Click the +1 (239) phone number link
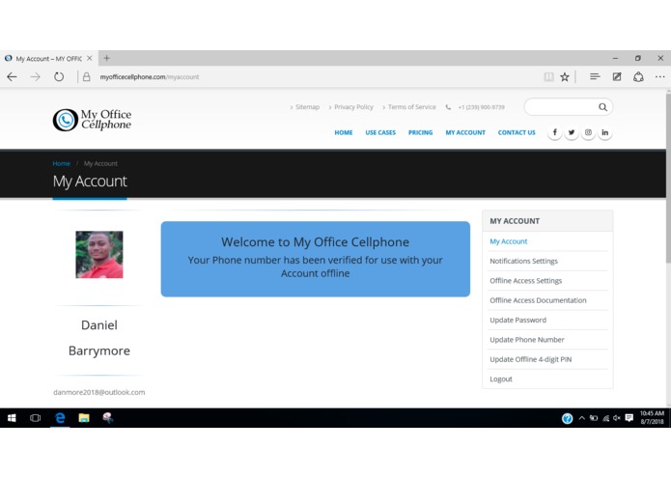The width and height of the screenshot is (671, 477). (x=481, y=107)
